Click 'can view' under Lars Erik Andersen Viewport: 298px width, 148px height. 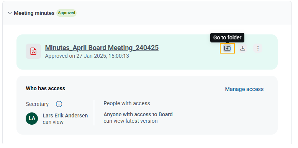click(x=53, y=122)
